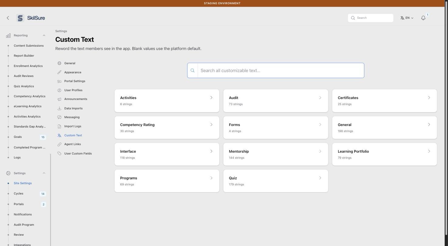448x246 pixels.
Task: Open the Competency Rating card
Action: click(x=167, y=128)
